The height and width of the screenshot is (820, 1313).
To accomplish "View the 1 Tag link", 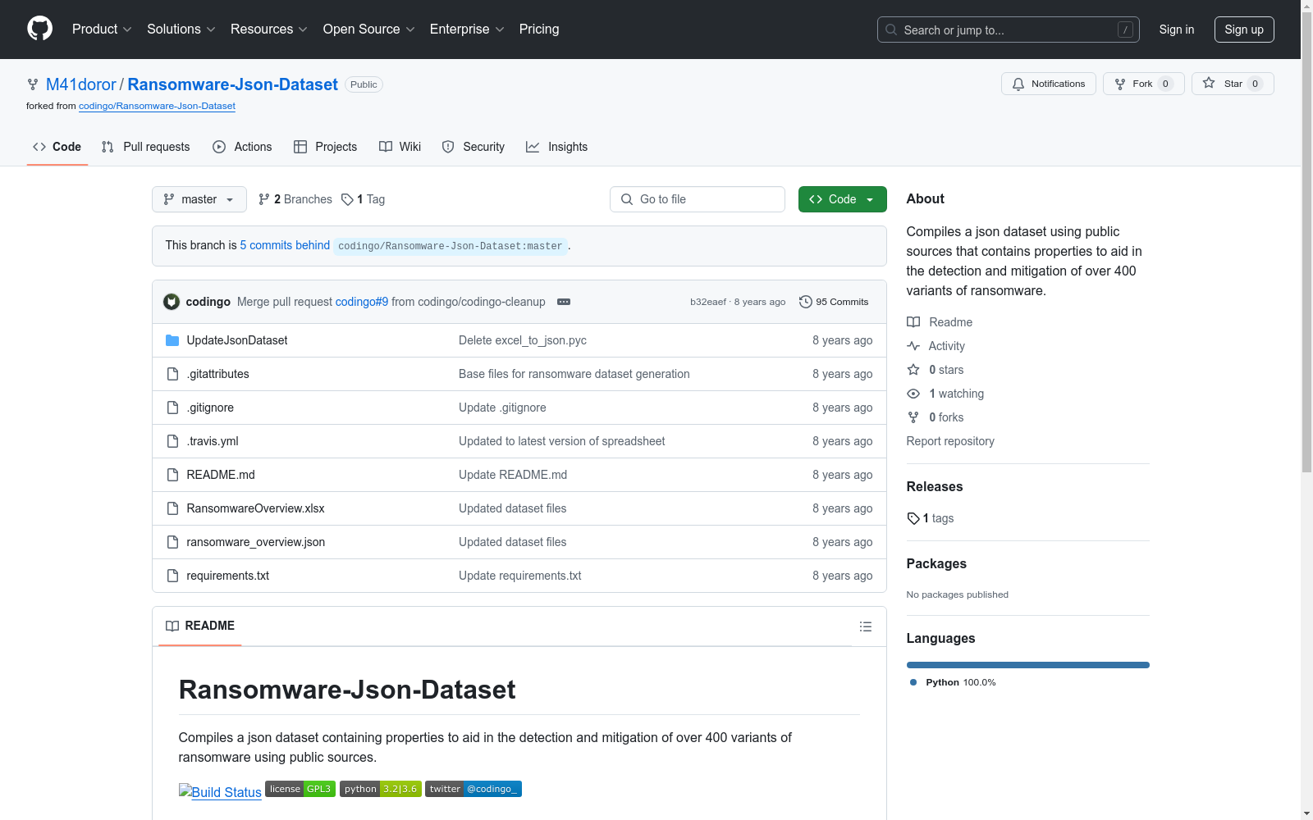I will pos(364,199).
